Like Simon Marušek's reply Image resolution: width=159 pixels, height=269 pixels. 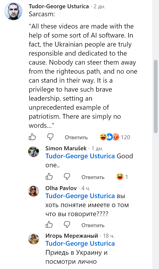pyautogui.click(x=49, y=177)
